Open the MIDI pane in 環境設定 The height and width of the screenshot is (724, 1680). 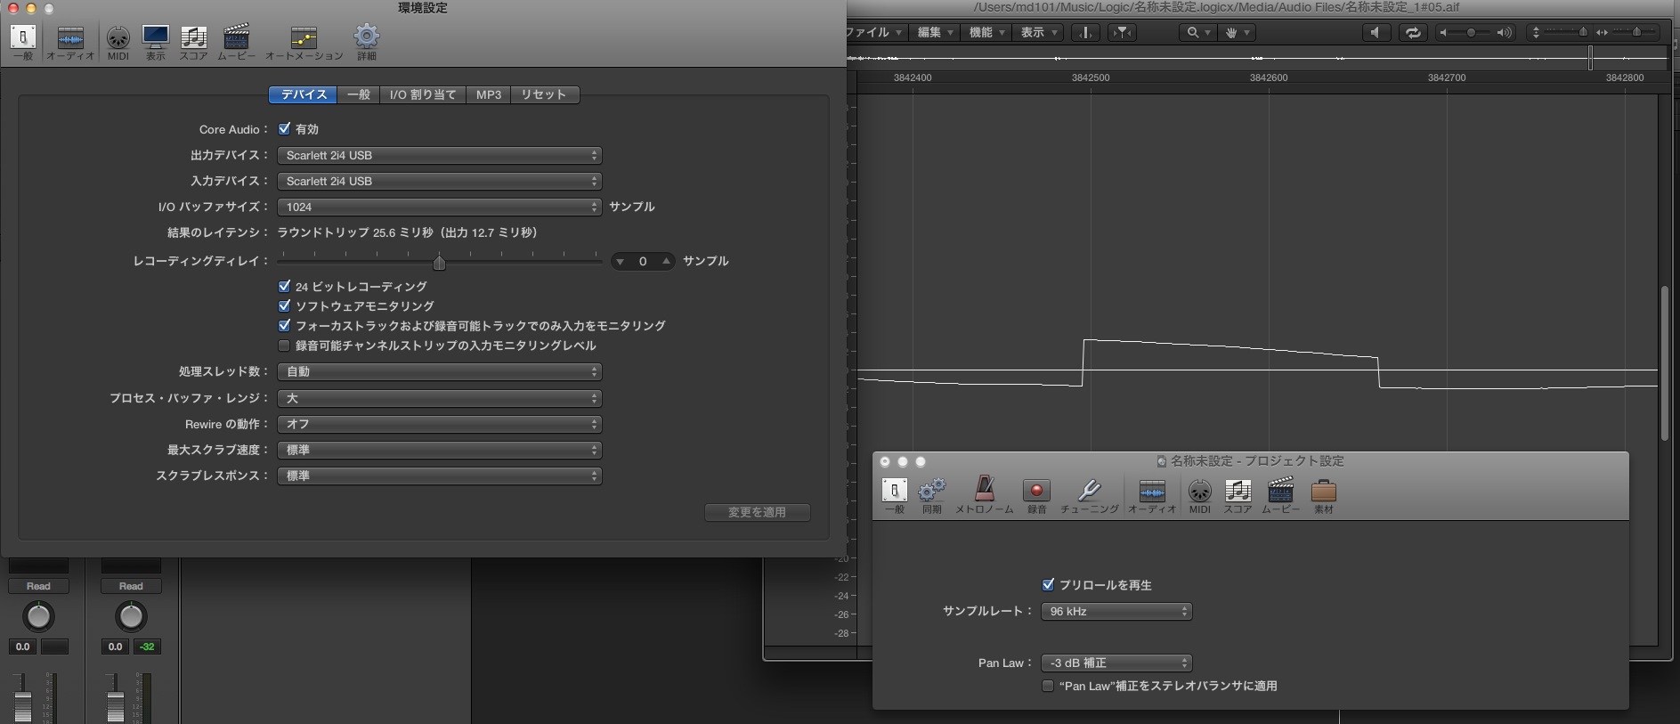pos(118,42)
